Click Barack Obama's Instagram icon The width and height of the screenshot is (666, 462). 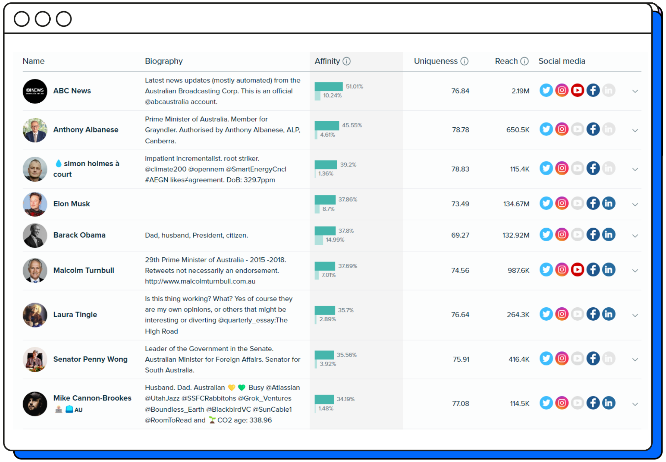click(562, 234)
